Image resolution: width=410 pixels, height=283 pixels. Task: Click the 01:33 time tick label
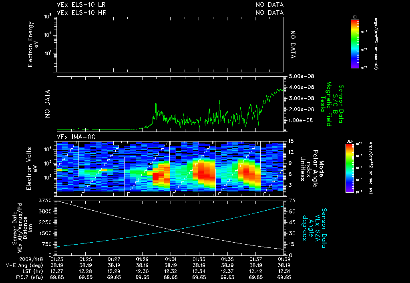[199, 259]
